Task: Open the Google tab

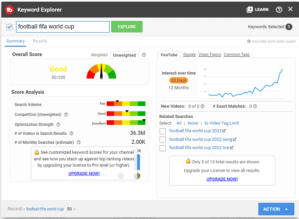Action: tap(189, 54)
